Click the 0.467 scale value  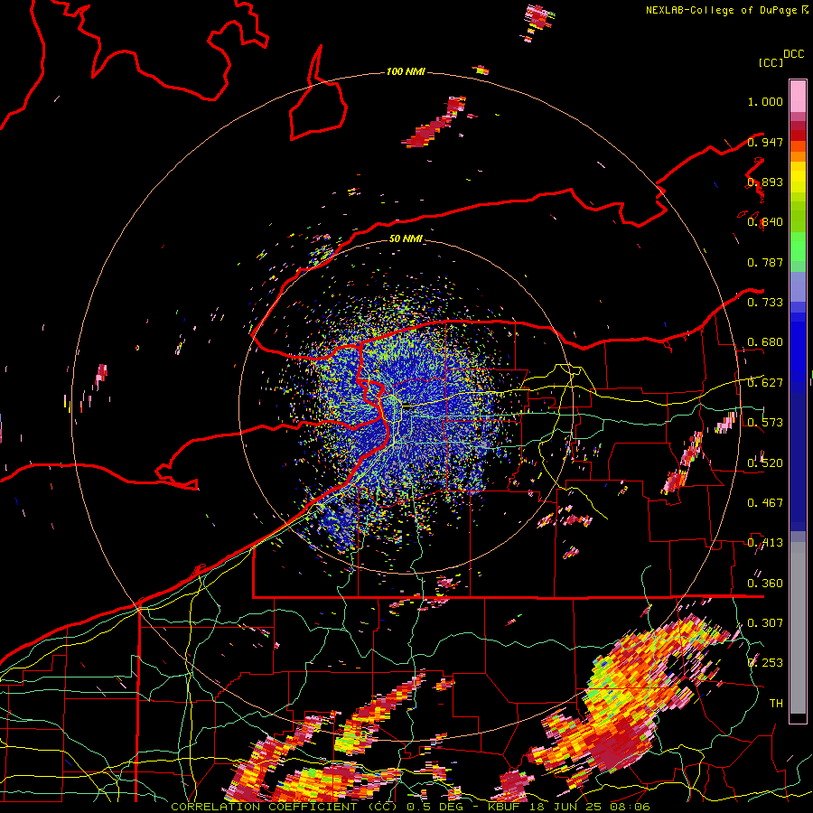tap(765, 503)
